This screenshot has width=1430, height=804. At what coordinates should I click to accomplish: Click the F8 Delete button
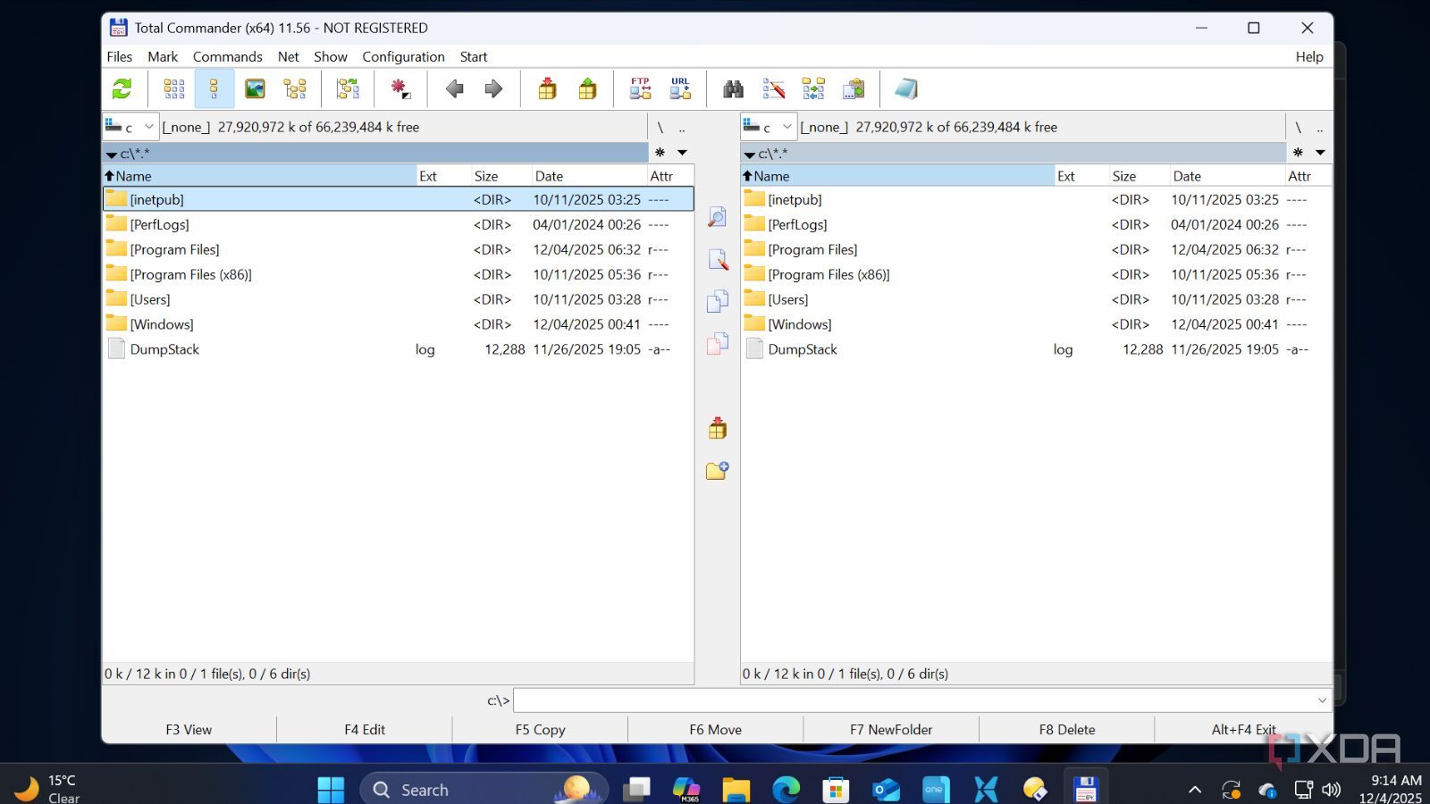click(x=1066, y=729)
